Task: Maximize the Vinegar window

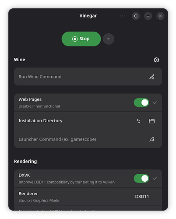Action: click(136, 16)
